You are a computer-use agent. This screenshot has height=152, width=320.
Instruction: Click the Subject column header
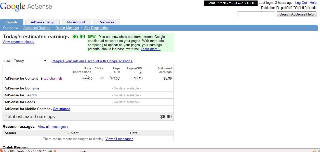73,133
